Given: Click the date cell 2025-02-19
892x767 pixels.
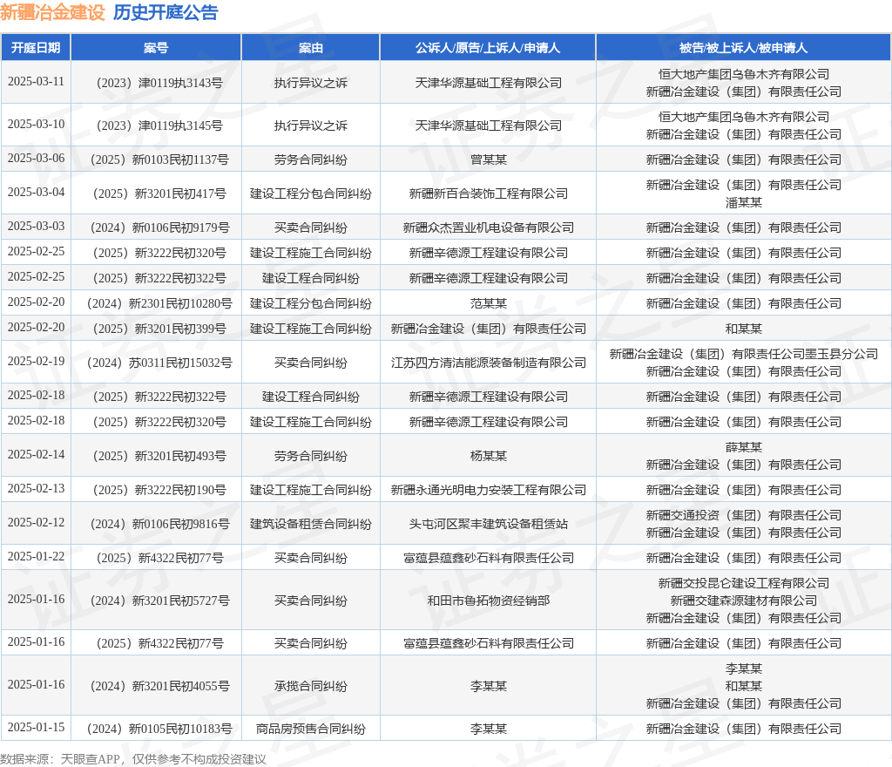Looking at the screenshot, I should (36, 362).
